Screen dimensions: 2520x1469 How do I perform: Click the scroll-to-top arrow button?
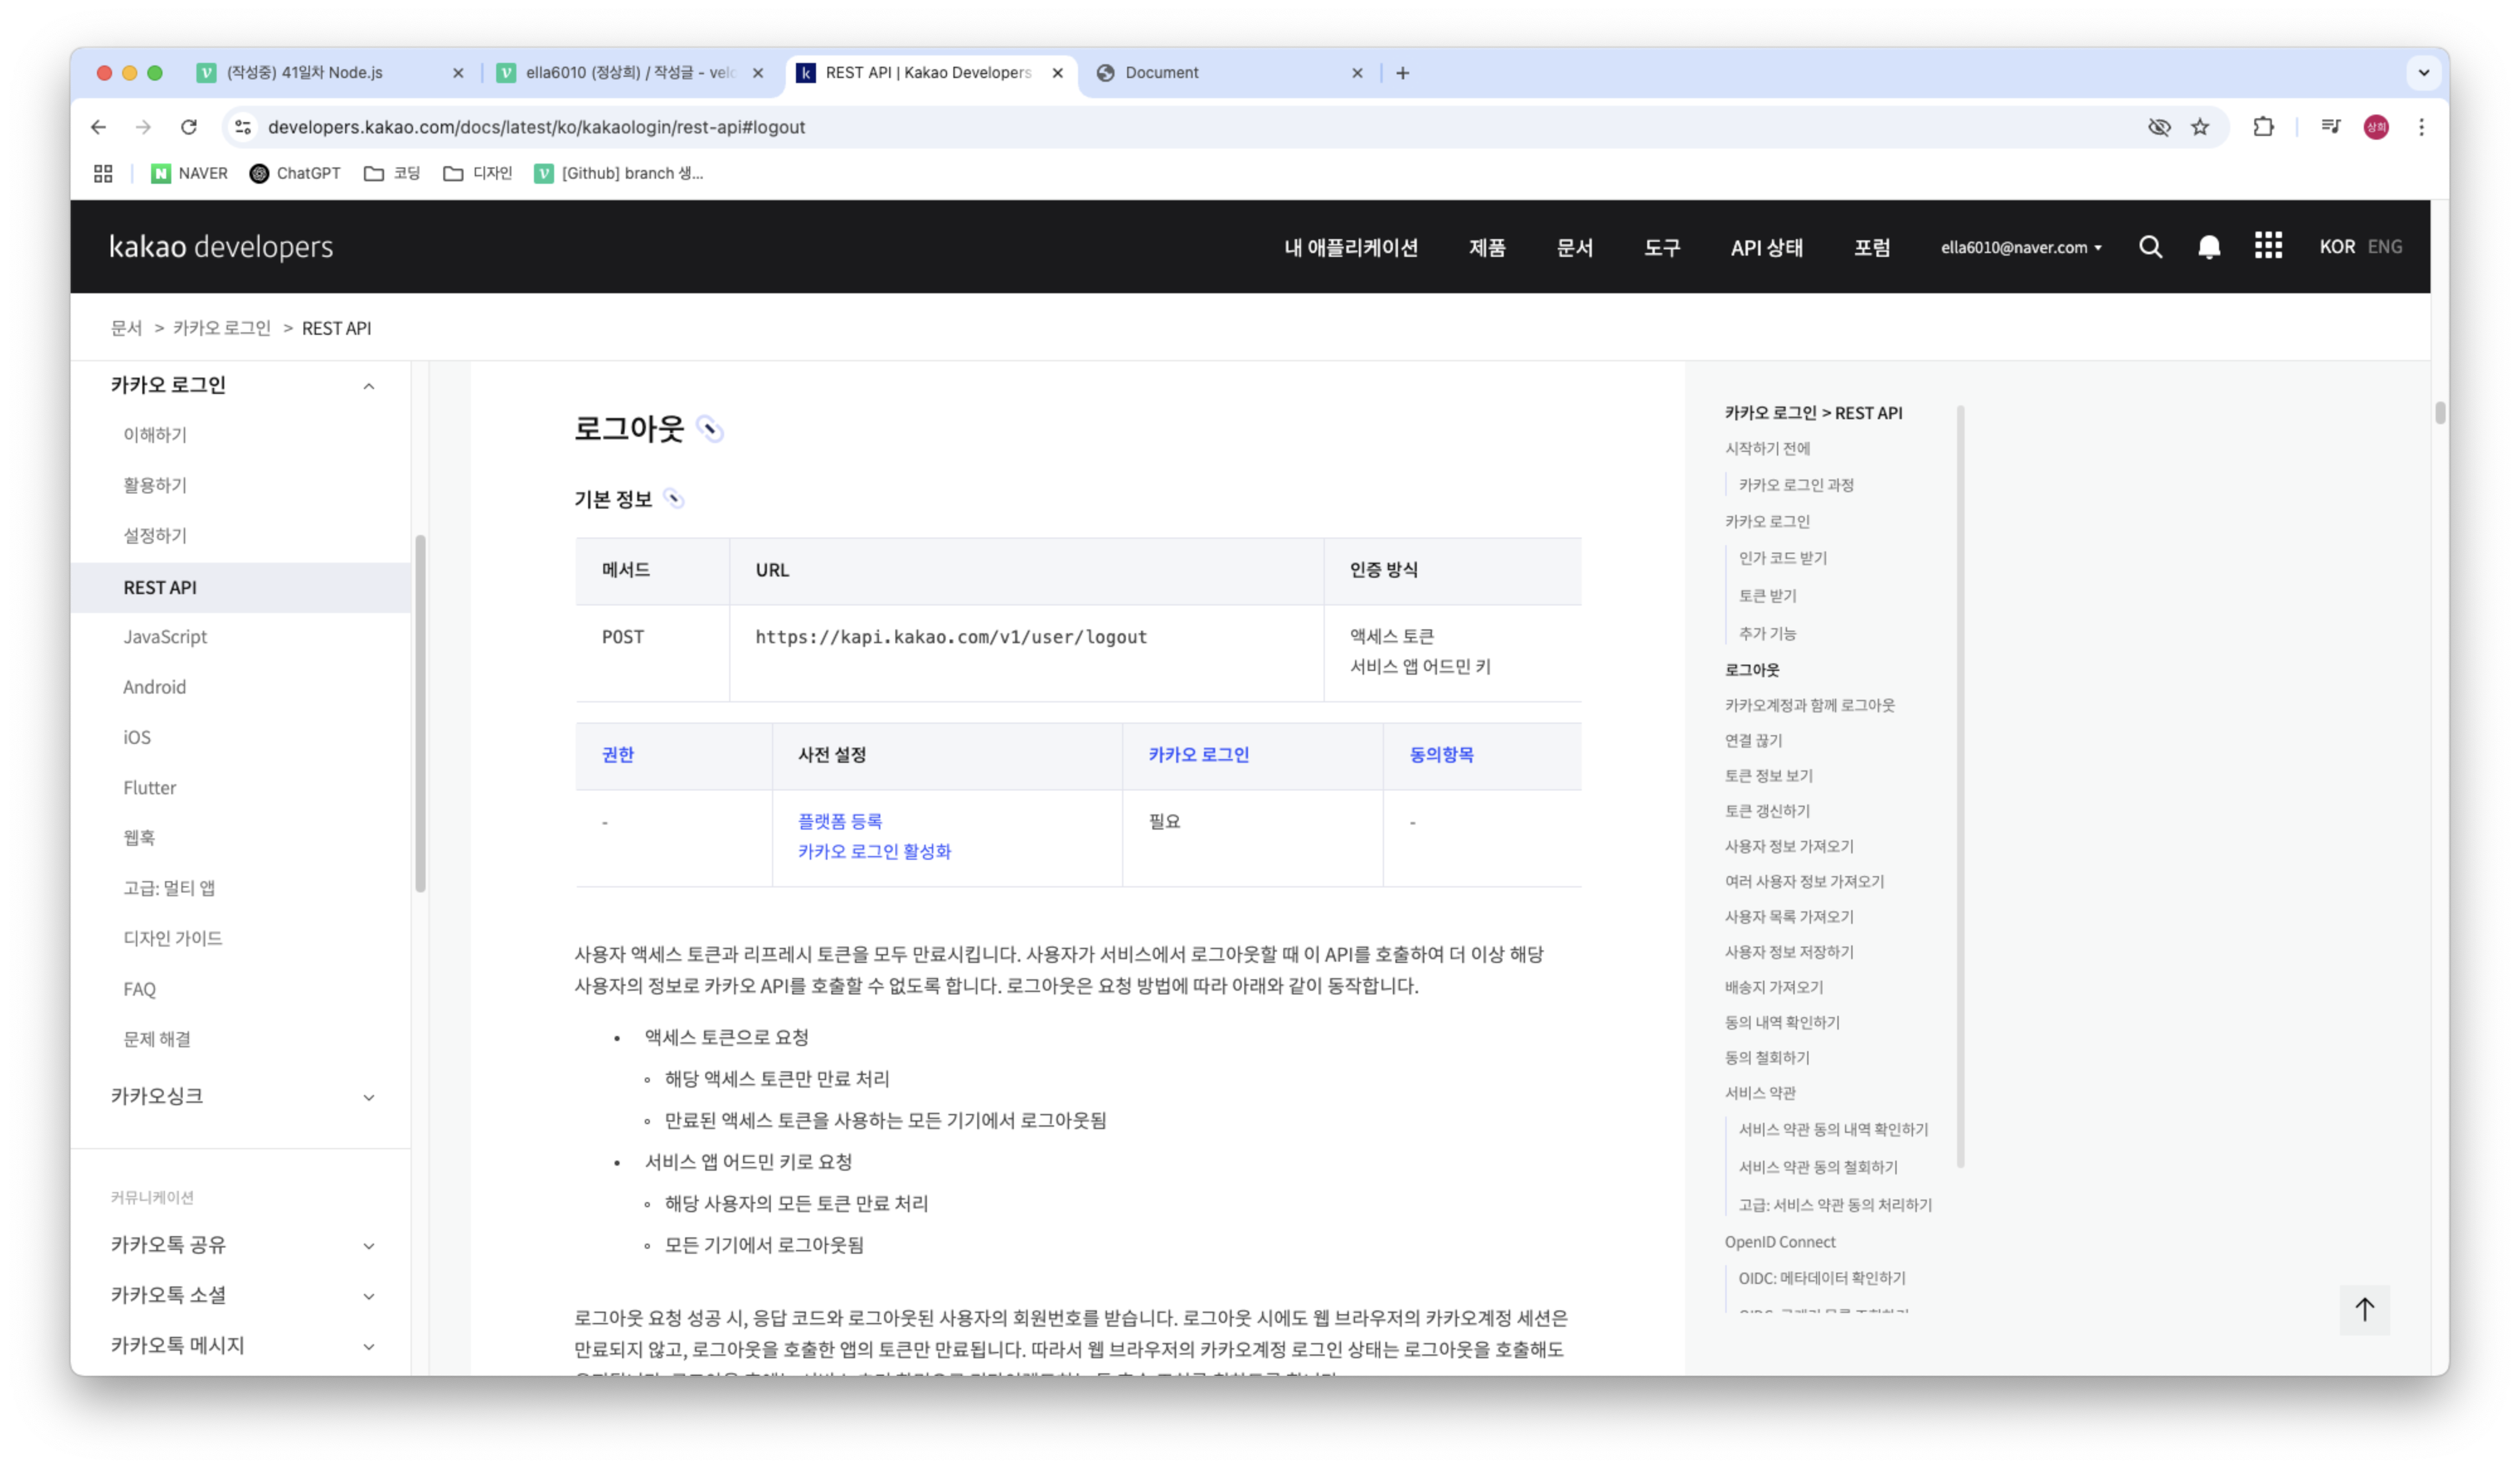point(2364,1309)
